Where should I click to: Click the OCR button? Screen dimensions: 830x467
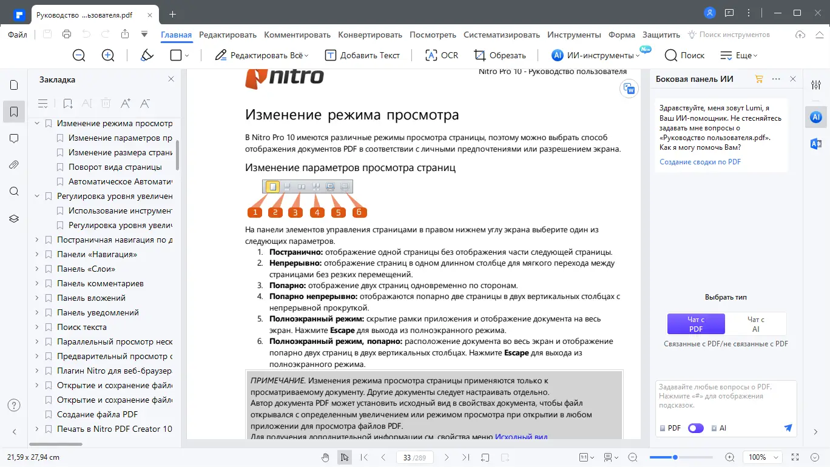[442, 55]
